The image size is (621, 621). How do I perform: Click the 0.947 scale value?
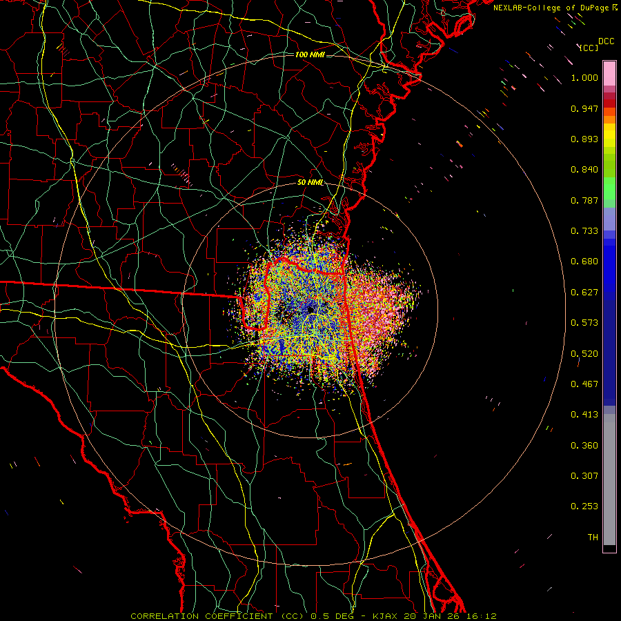click(584, 108)
